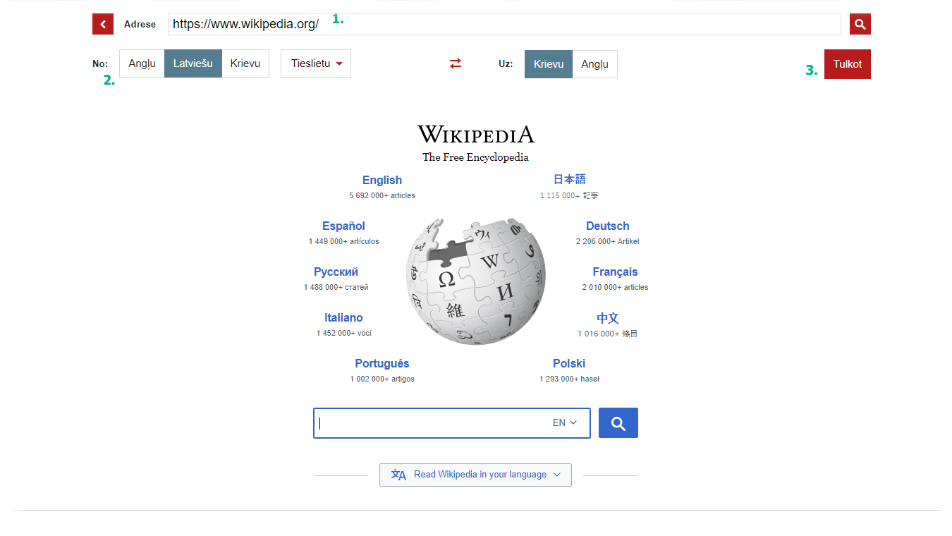
Task: Click the '1 449 000+ artículos' text
Action: [x=343, y=241]
